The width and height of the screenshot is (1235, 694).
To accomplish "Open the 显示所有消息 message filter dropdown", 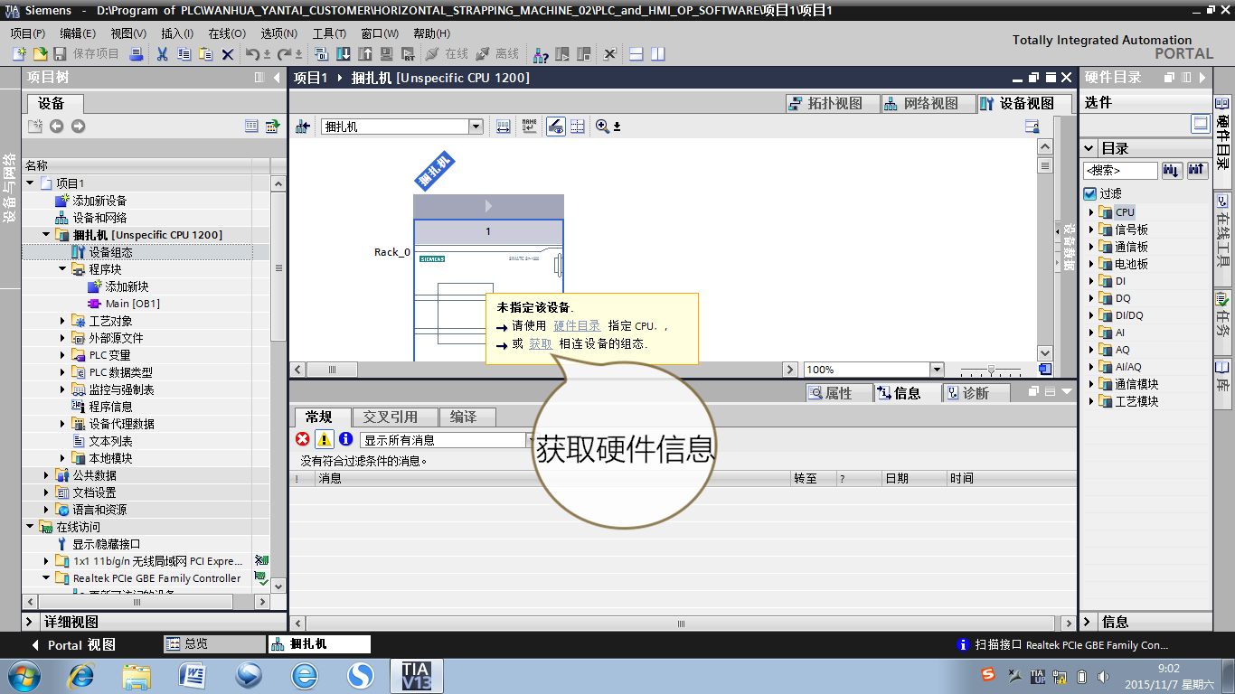I will coord(530,440).
